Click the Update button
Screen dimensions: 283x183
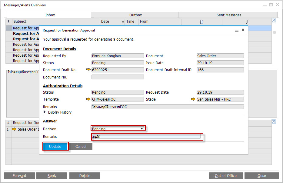[55, 147]
